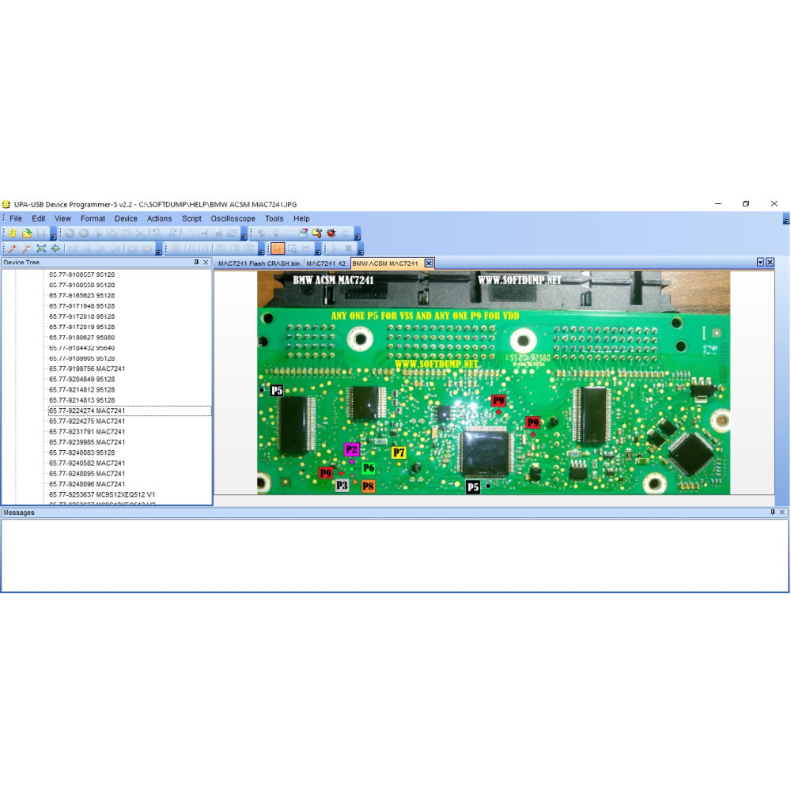This screenshot has width=791, height=791.
Task: Select tree item 65.77-9224274 MAC7241
Action: tap(87, 411)
